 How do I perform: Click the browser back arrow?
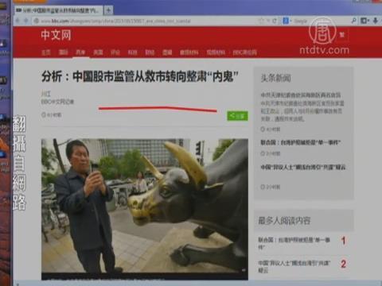pyautogui.click(x=18, y=21)
